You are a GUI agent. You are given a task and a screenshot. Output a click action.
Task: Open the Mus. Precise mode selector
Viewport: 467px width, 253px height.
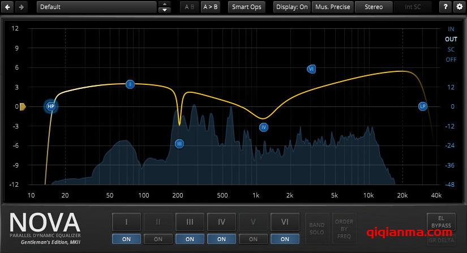coord(333,7)
